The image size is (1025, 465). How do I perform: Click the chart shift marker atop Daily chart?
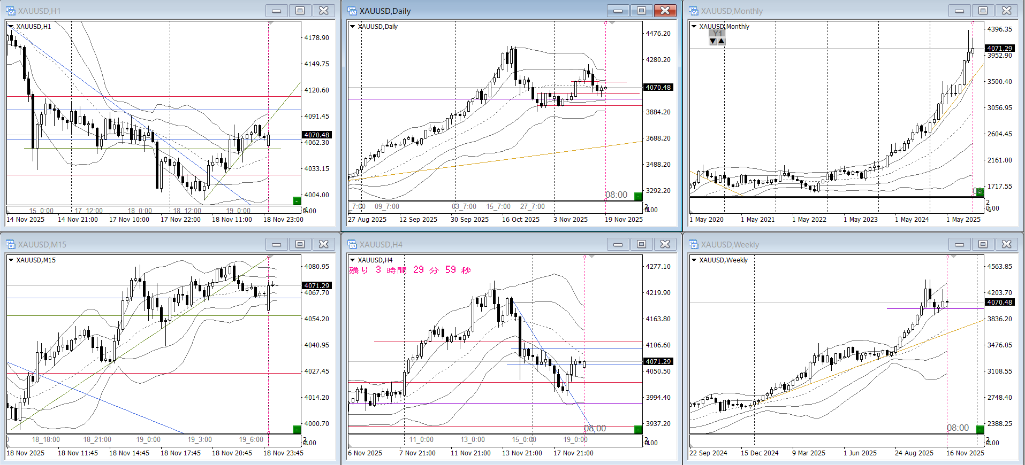click(x=612, y=23)
